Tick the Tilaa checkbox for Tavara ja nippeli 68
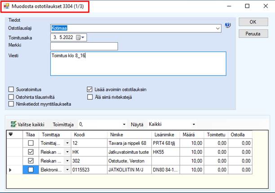This screenshot has height=193, width=275. (x=31, y=143)
